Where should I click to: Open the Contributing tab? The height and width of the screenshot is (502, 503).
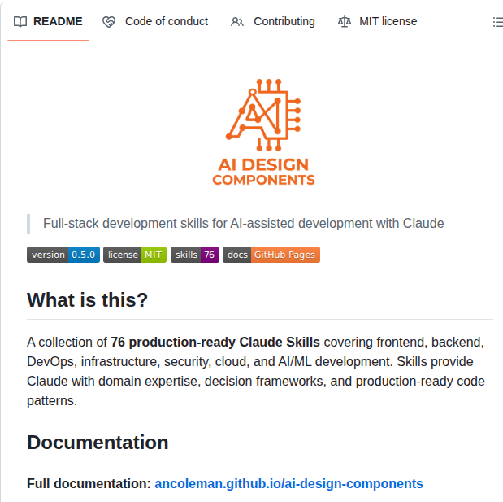tap(273, 21)
